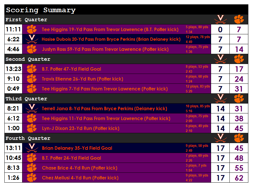Click the Second Quarter section heading
Image resolution: width=253 pixels, height=187 pixels.
click(28, 59)
